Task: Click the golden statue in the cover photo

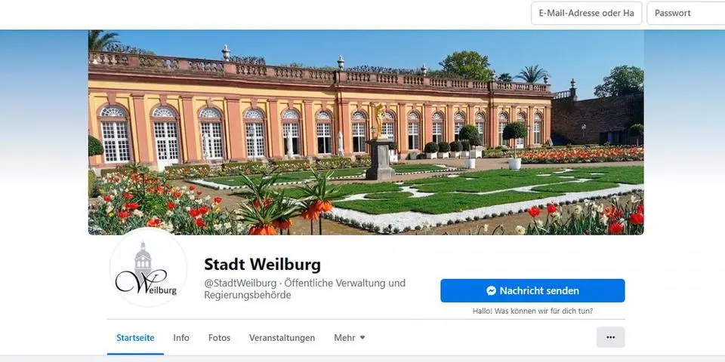Action: point(380,121)
